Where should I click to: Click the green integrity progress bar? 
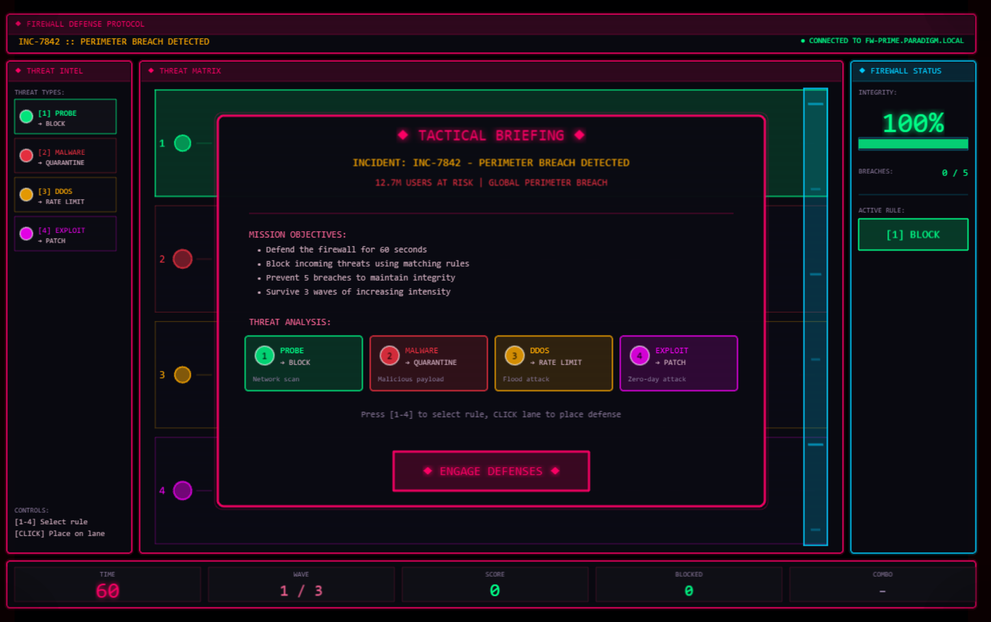(x=913, y=144)
